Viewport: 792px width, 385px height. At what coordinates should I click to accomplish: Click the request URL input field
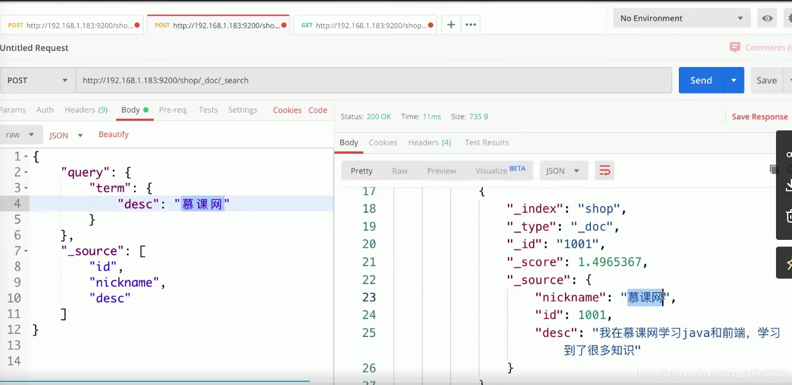coord(373,80)
